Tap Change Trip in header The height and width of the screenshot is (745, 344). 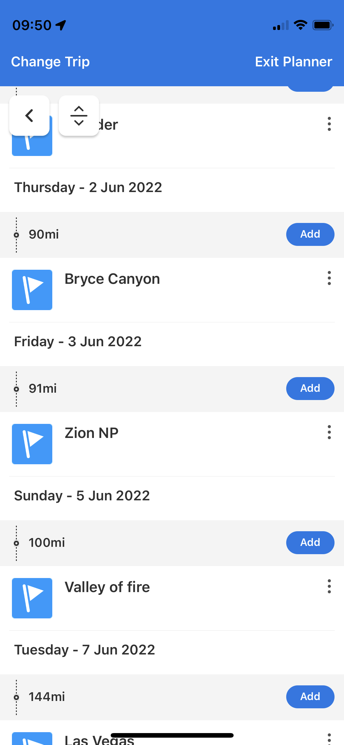click(x=50, y=62)
